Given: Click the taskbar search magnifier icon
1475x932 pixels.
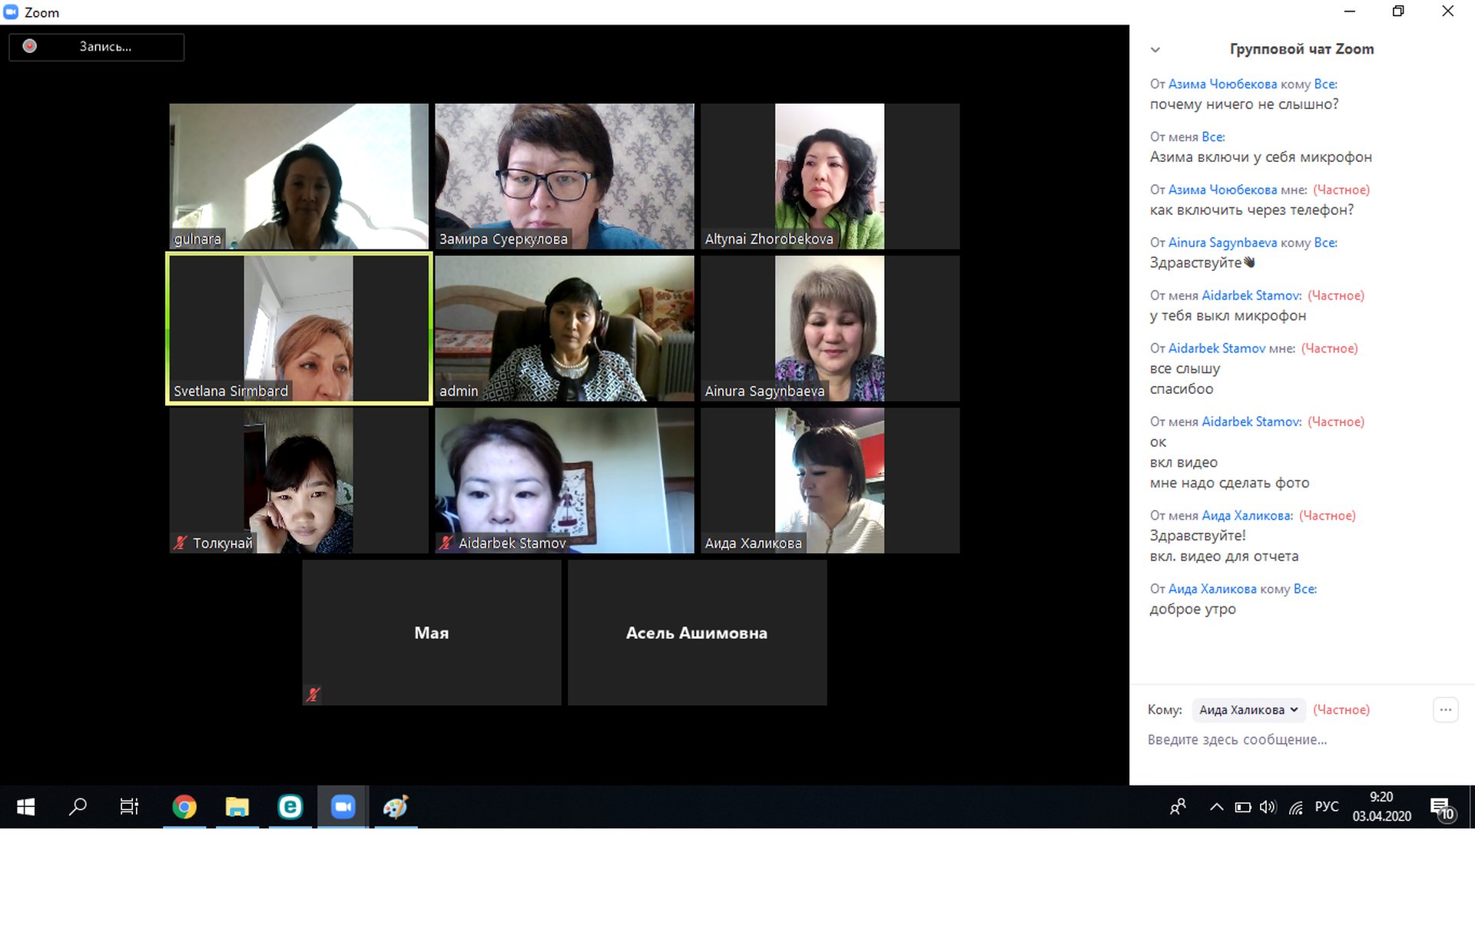Looking at the screenshot, I should pos(78,807).
